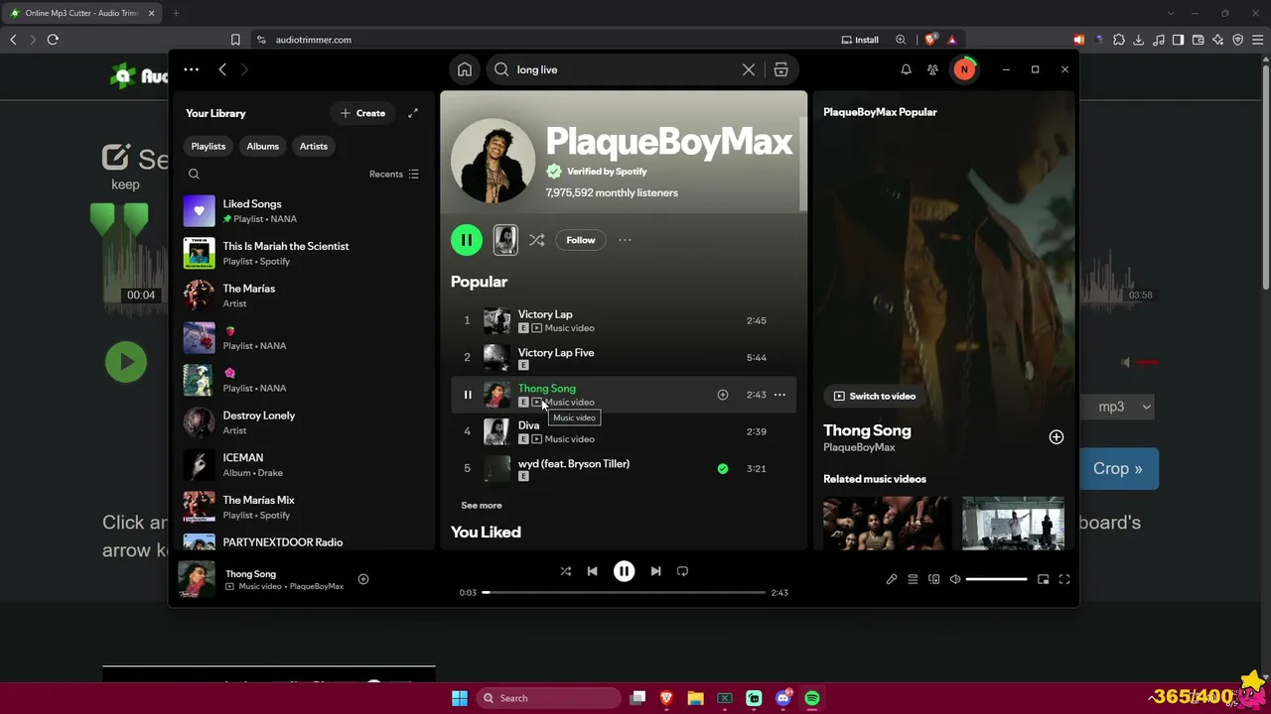Image resolution: width=1271 pixels, height=714 pixels.
Task: Pause playback in bottom player bar
Action: click(x=624, y=571)
